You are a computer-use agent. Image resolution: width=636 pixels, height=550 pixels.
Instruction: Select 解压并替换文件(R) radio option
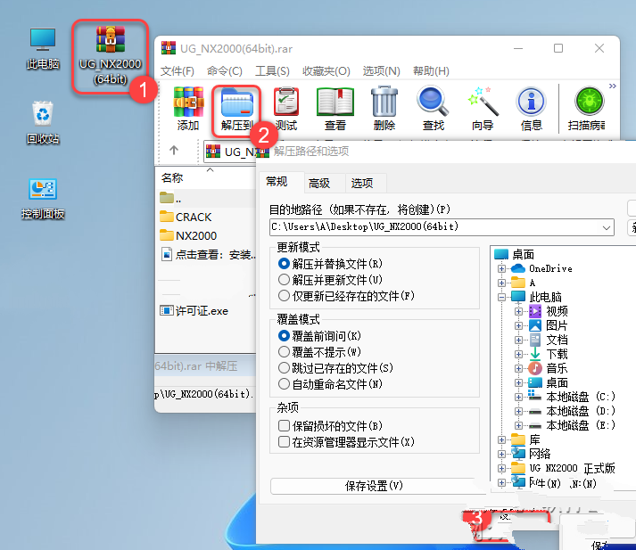tap(330, 264)
